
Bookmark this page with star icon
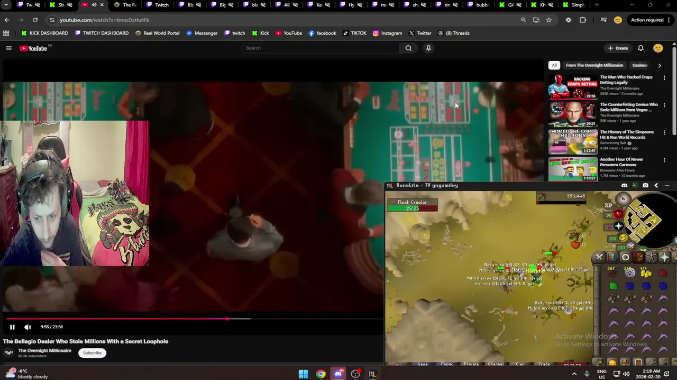tap(548, 20)
